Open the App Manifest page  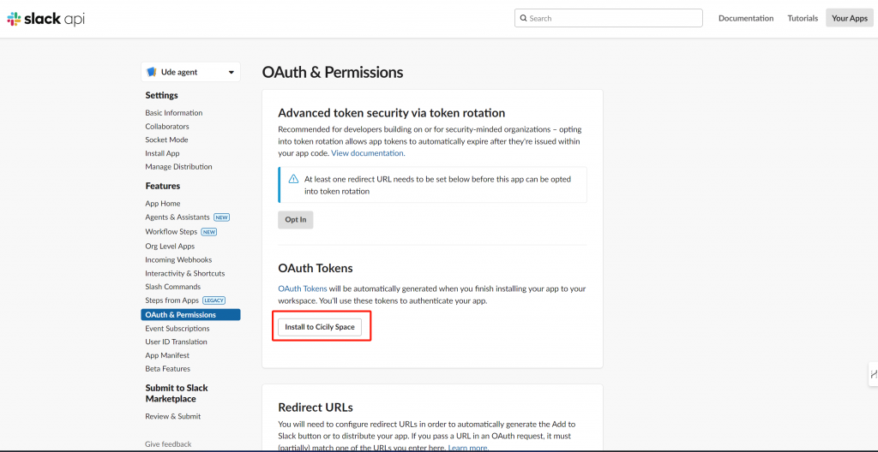tap(167, 355)
